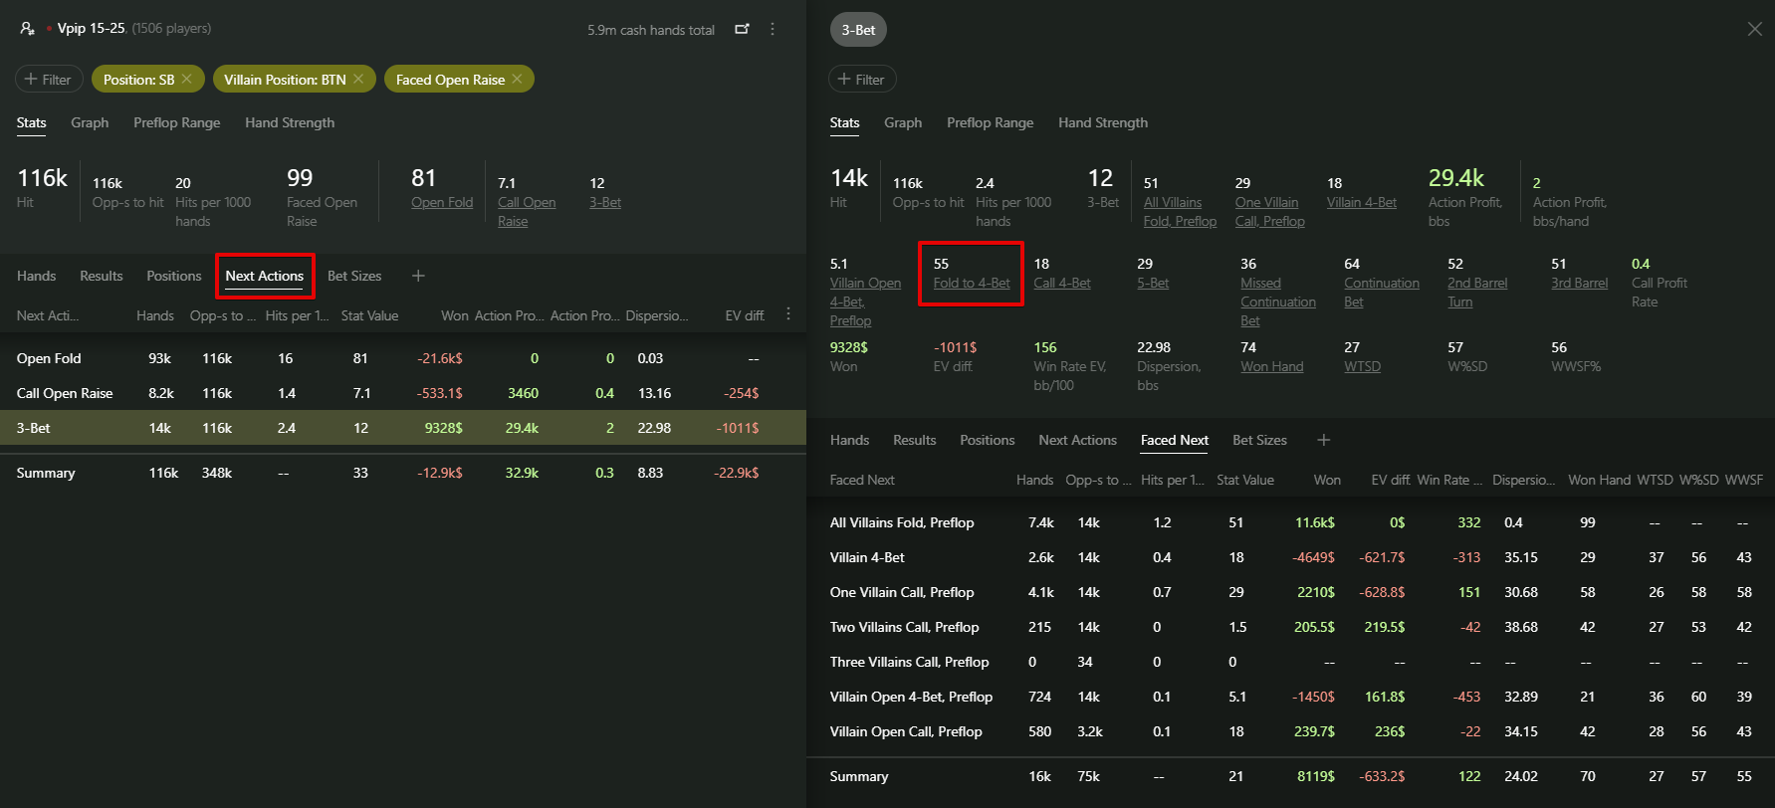Add a new tab with left plus icon

click(x=418, y=276)
